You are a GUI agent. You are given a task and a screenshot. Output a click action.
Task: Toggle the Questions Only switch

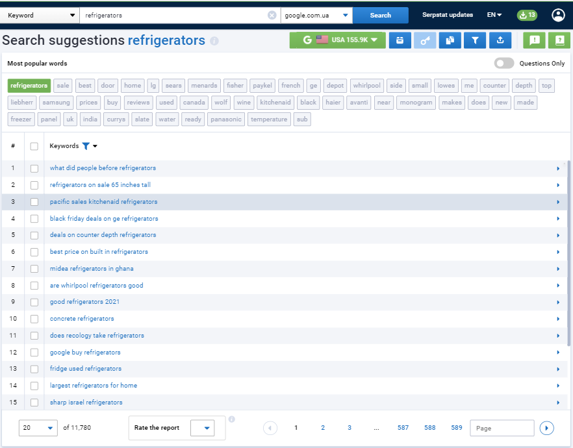[504, 63]
